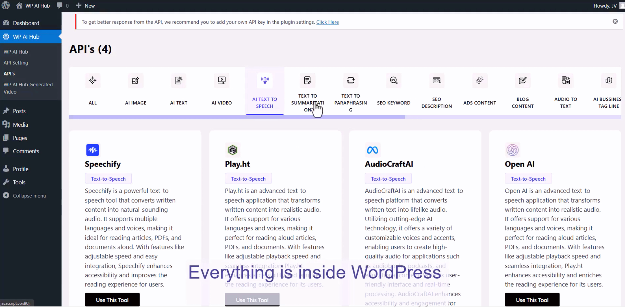Click the AudioCraftAI Meta logo icon

[372, 150]
